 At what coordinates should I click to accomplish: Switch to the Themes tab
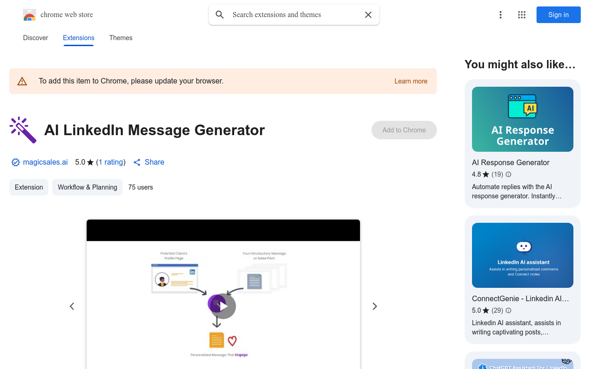[121, 38]
